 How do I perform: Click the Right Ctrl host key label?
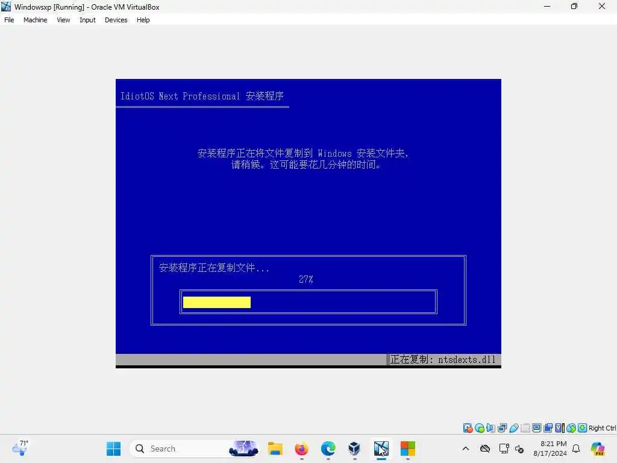(602, 428)
